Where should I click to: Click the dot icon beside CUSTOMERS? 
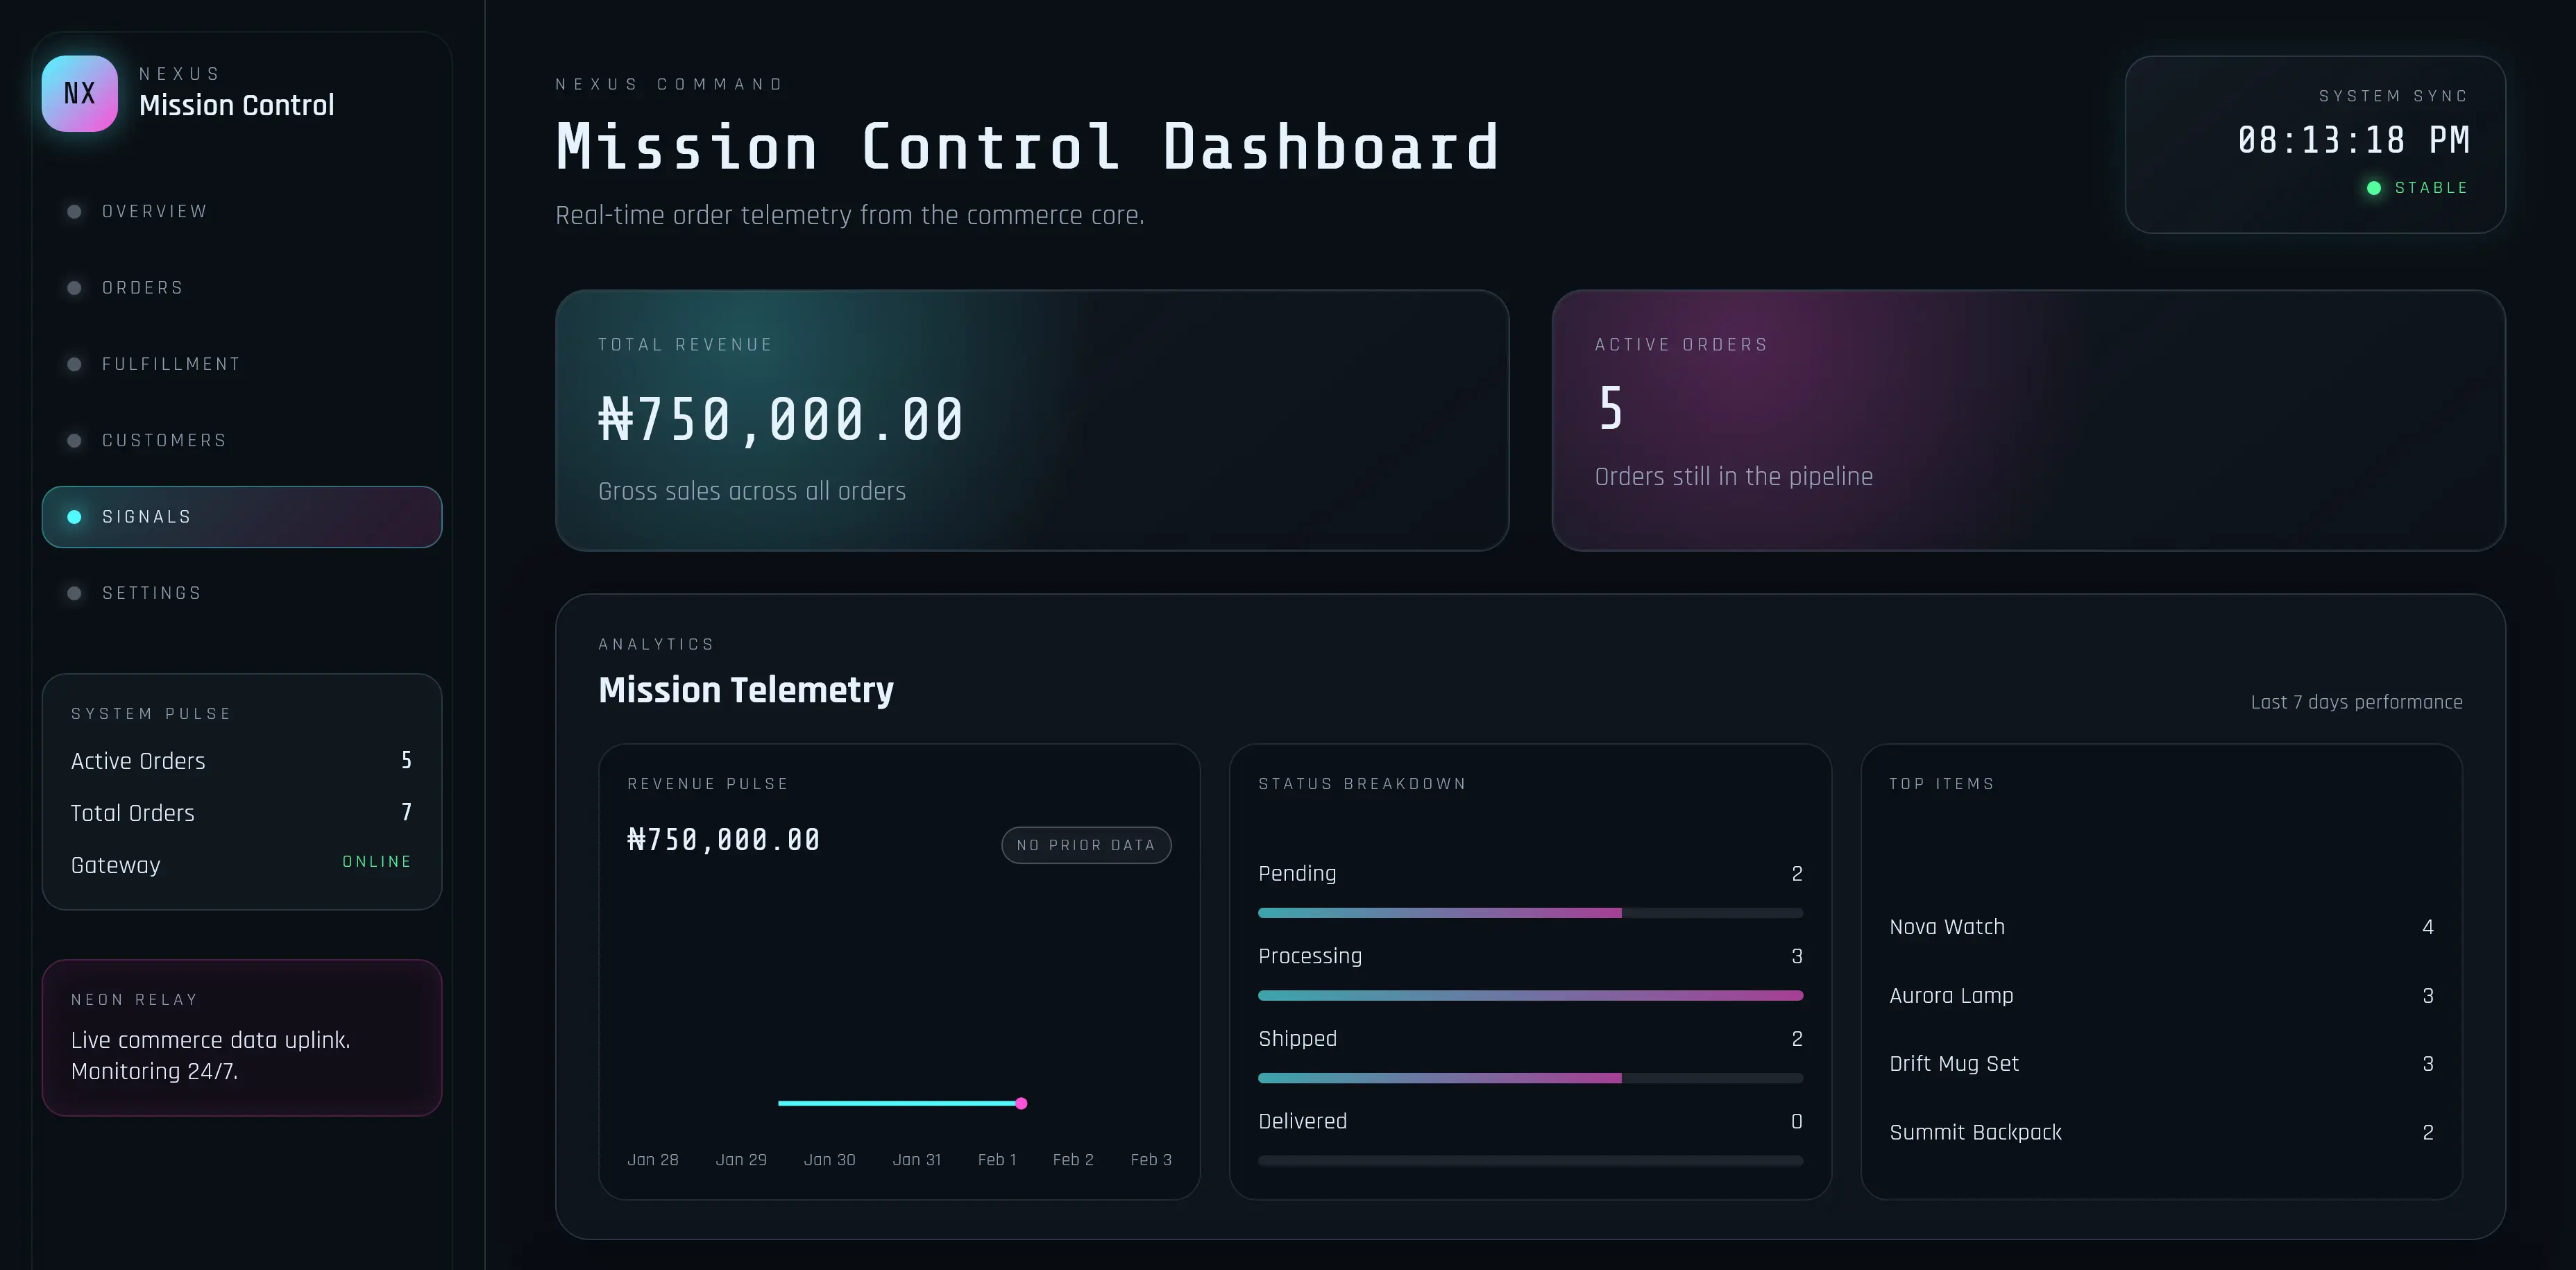(75, 440)
